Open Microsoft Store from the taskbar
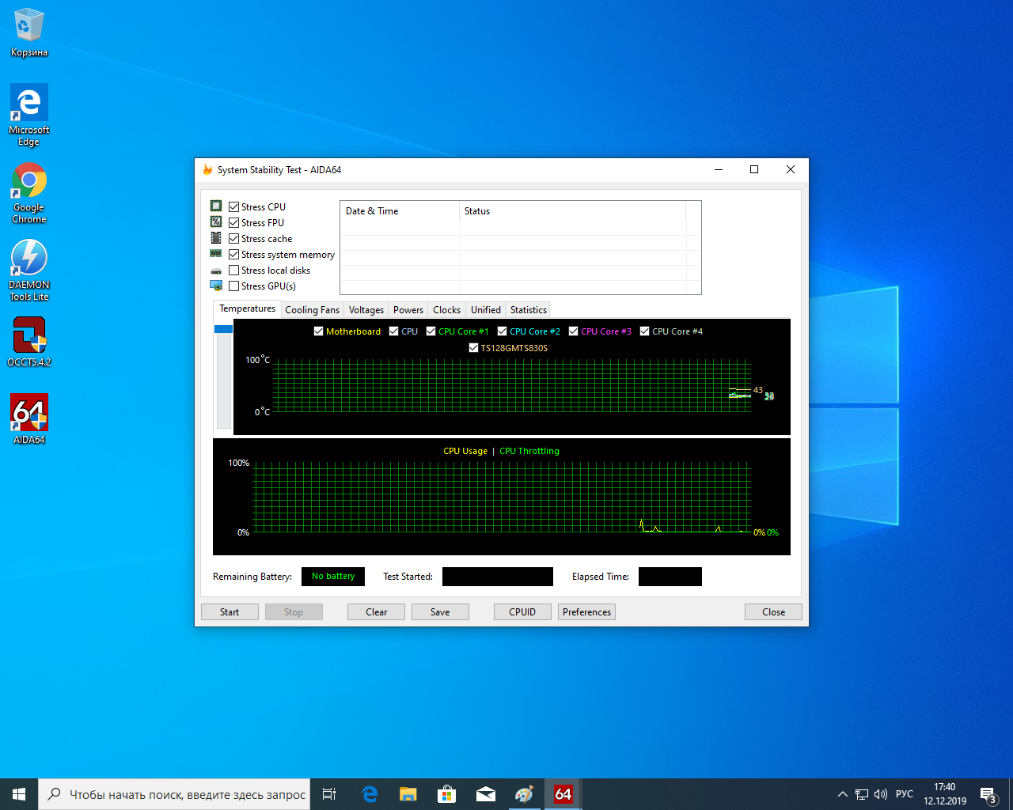1013x810 pixels. tap(446, 794)
